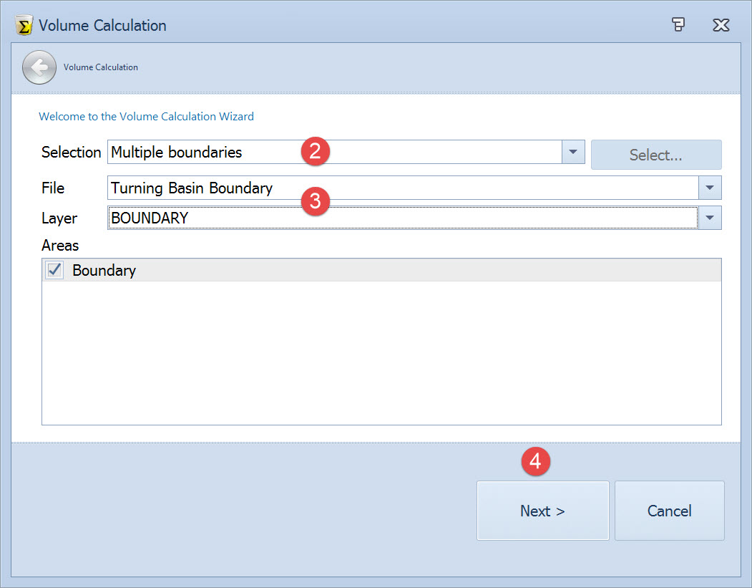The width and height of the screenshot is (752, 588).
Task: Click the BOUNDARY layer field
Action: [401, 218]
